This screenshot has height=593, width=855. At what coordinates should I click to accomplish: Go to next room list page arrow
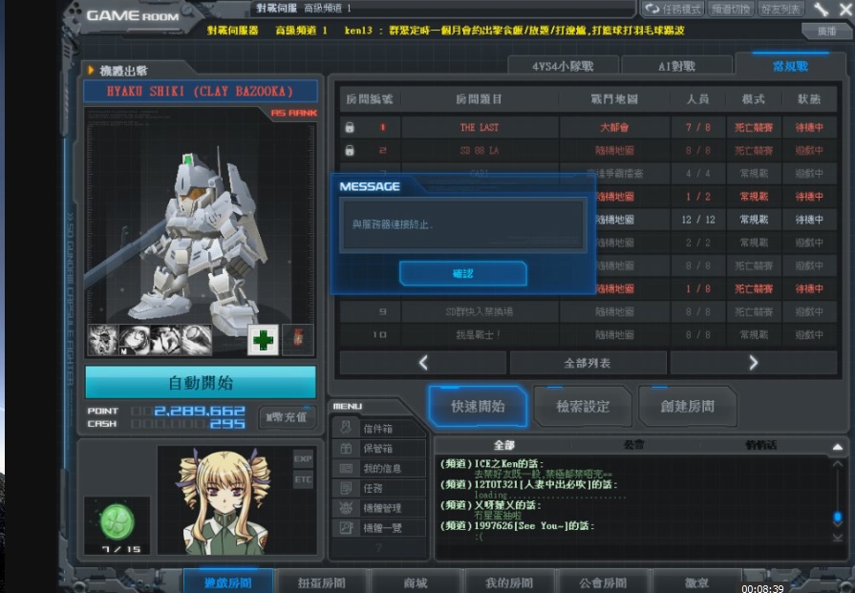753,363
